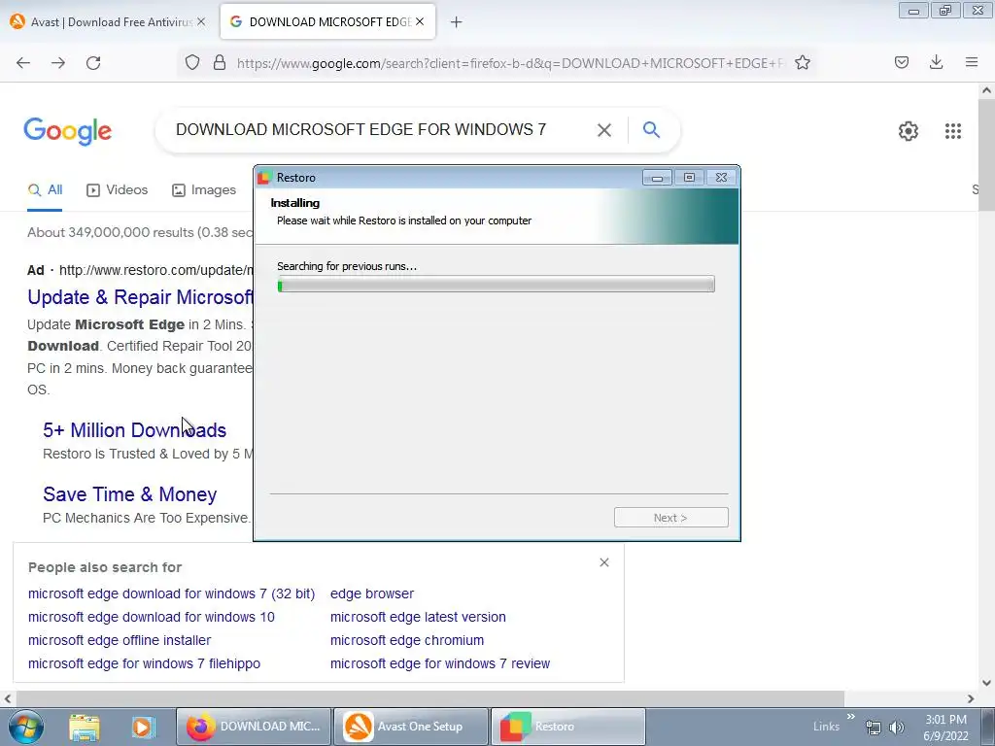Click the page scrollbar down arrow
Viewport: 995px width, 746px height.
click(986, 683)
